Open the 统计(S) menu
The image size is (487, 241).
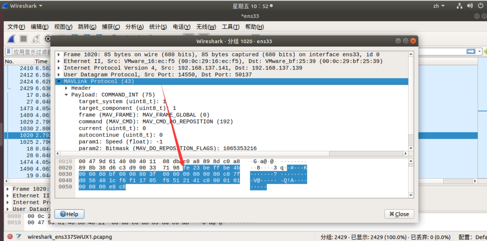[158, 27]
